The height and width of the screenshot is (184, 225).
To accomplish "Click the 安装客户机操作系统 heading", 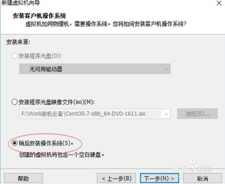I will click(x=39, y=16).
